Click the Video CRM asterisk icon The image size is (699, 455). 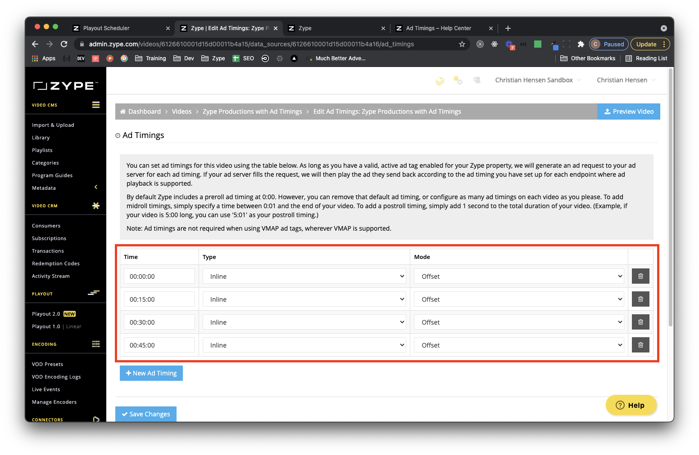(96, 205)
